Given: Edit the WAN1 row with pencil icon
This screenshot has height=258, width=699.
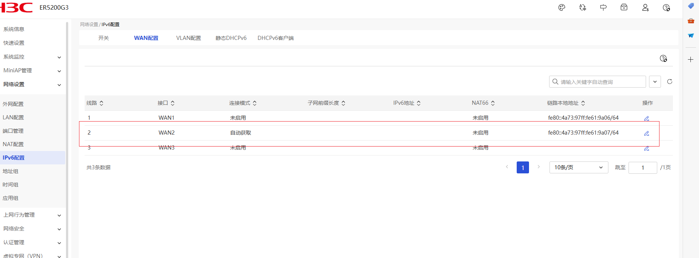Looking at the screenshot, I should [x=646, y=118].
